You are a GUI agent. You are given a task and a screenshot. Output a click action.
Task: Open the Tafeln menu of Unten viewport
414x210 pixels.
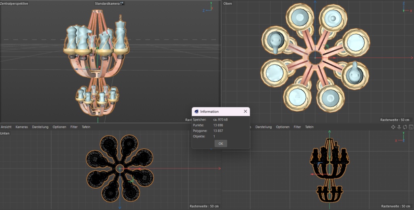click(86, 127)
